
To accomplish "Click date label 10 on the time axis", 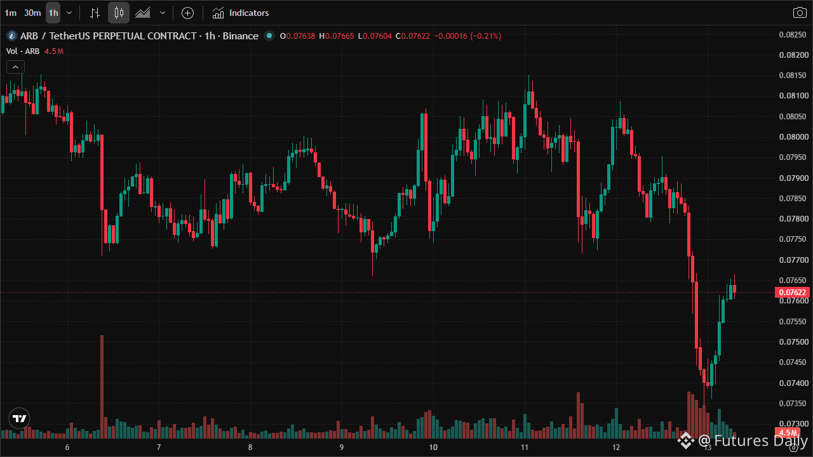I will pyautogui.click(x=433, y=447).
